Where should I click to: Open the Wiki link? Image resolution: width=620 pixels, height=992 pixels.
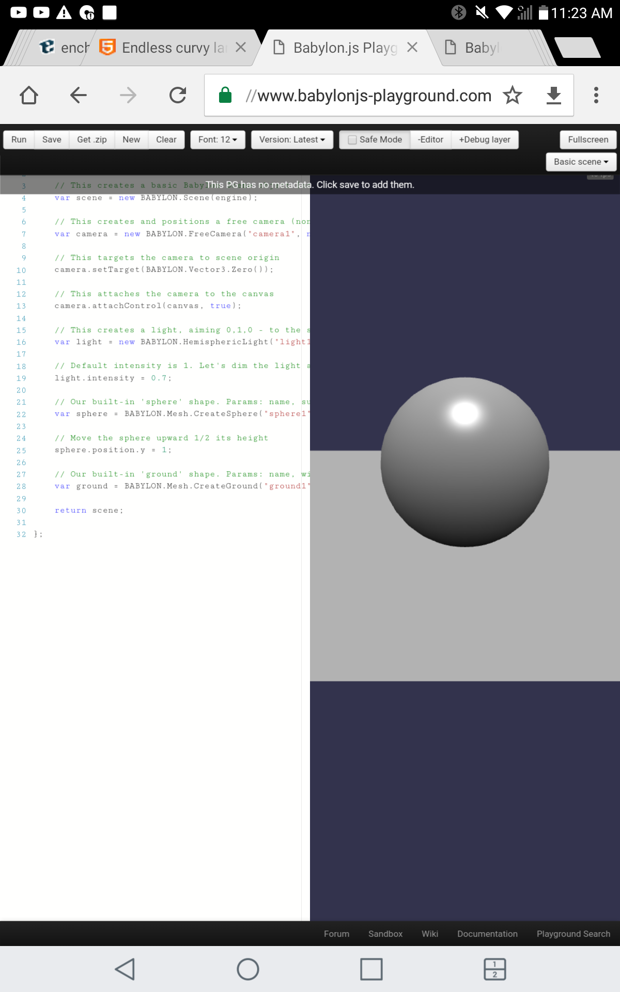coord(430,934)
